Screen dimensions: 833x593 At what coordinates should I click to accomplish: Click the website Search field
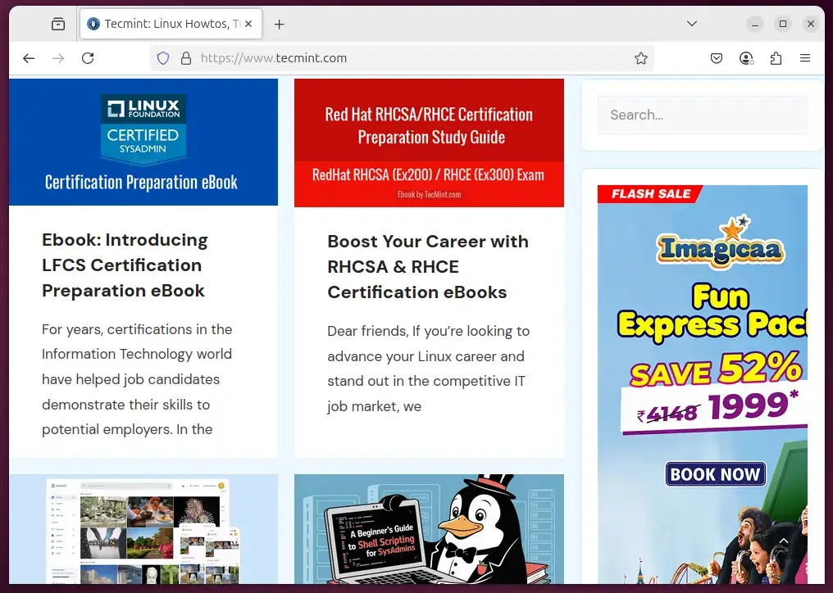pos(702,115)
